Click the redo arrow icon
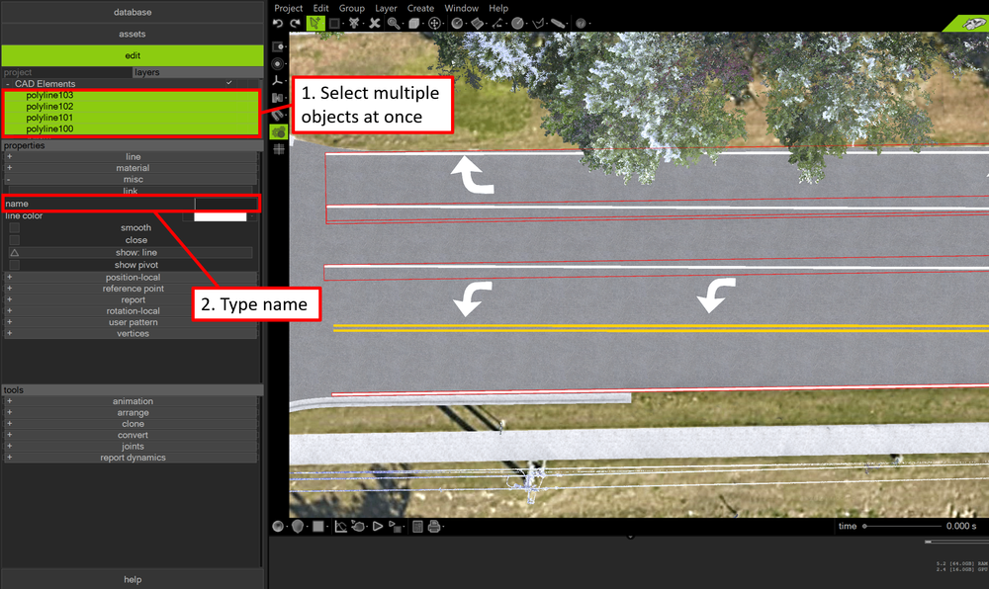Viewport: 989px width, 589px height. coord(295,24)
